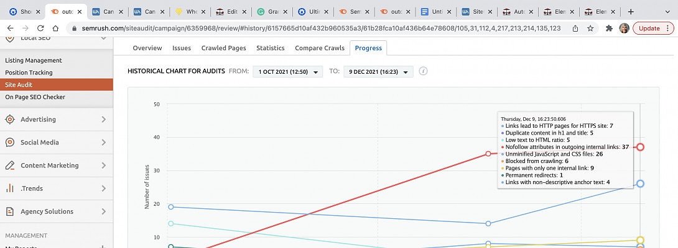This screenshot has height=248, width=678.
Task: Bookmark this page with the star icon
Action: click(x=590, y=29)
